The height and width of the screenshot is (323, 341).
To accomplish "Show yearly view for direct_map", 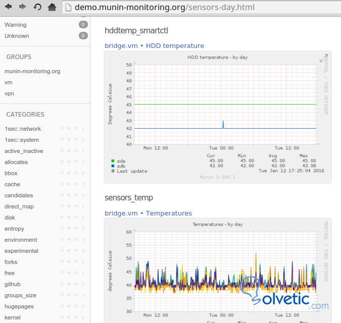I will [x=83, y=206].
